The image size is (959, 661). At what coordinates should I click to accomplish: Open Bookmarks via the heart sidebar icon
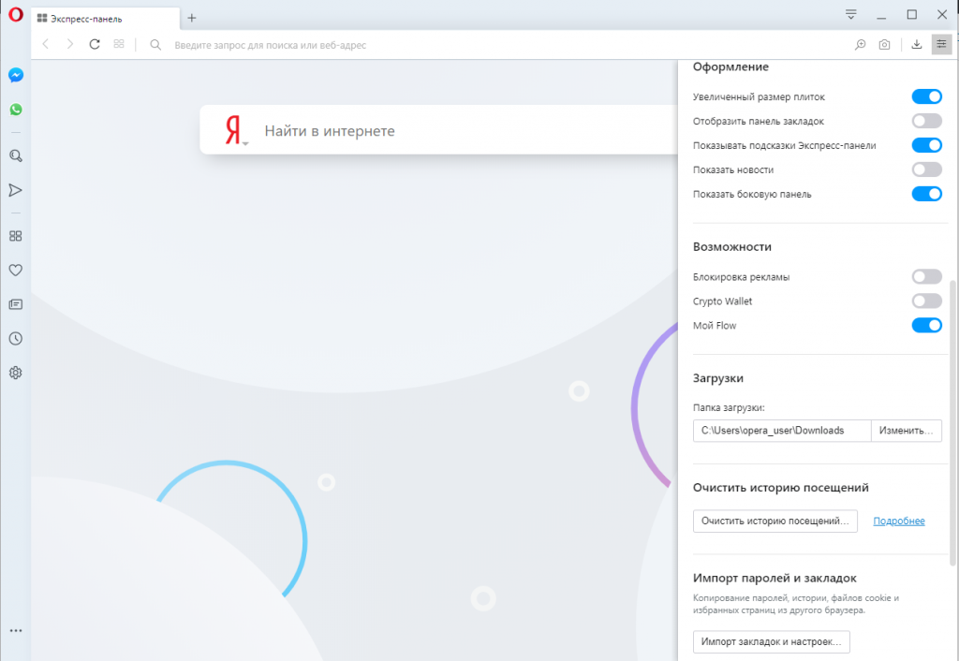(x=15, y=271)
